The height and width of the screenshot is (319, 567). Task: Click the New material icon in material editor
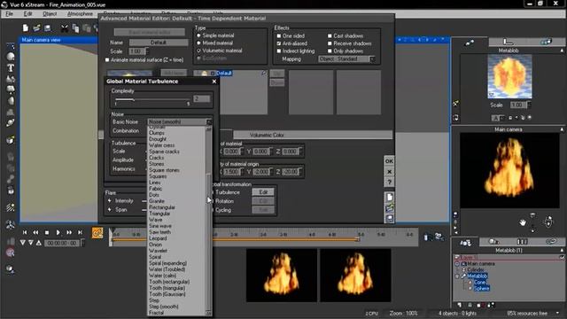click(390, 198)
